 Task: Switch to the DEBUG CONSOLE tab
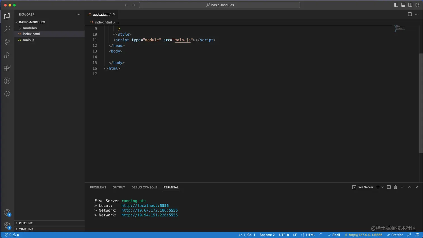coord(144,187)
